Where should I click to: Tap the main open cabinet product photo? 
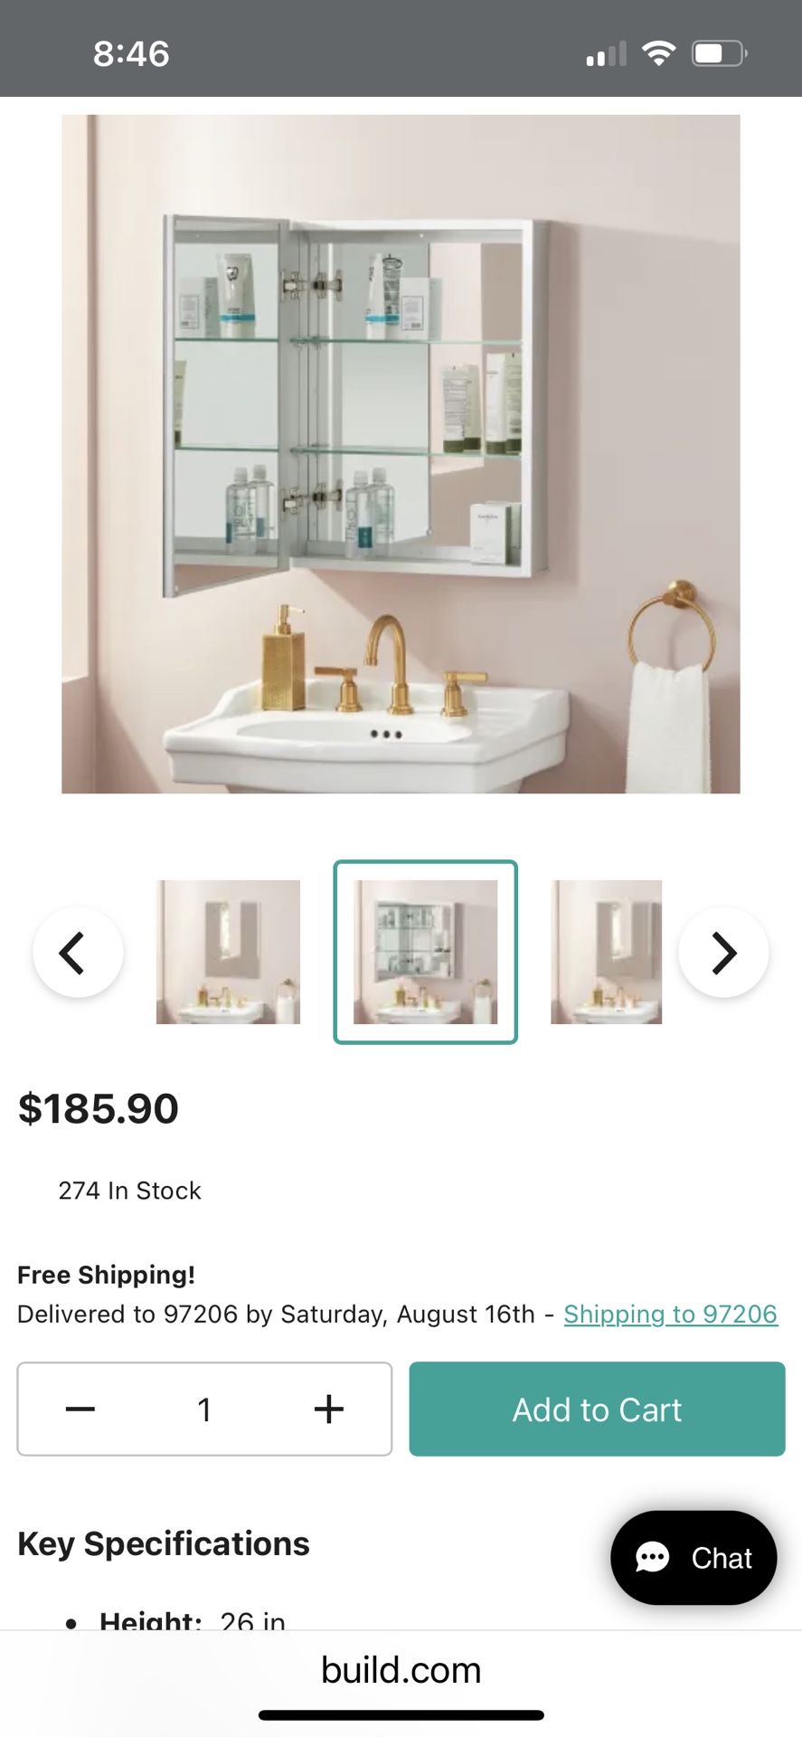pos(401,454)
